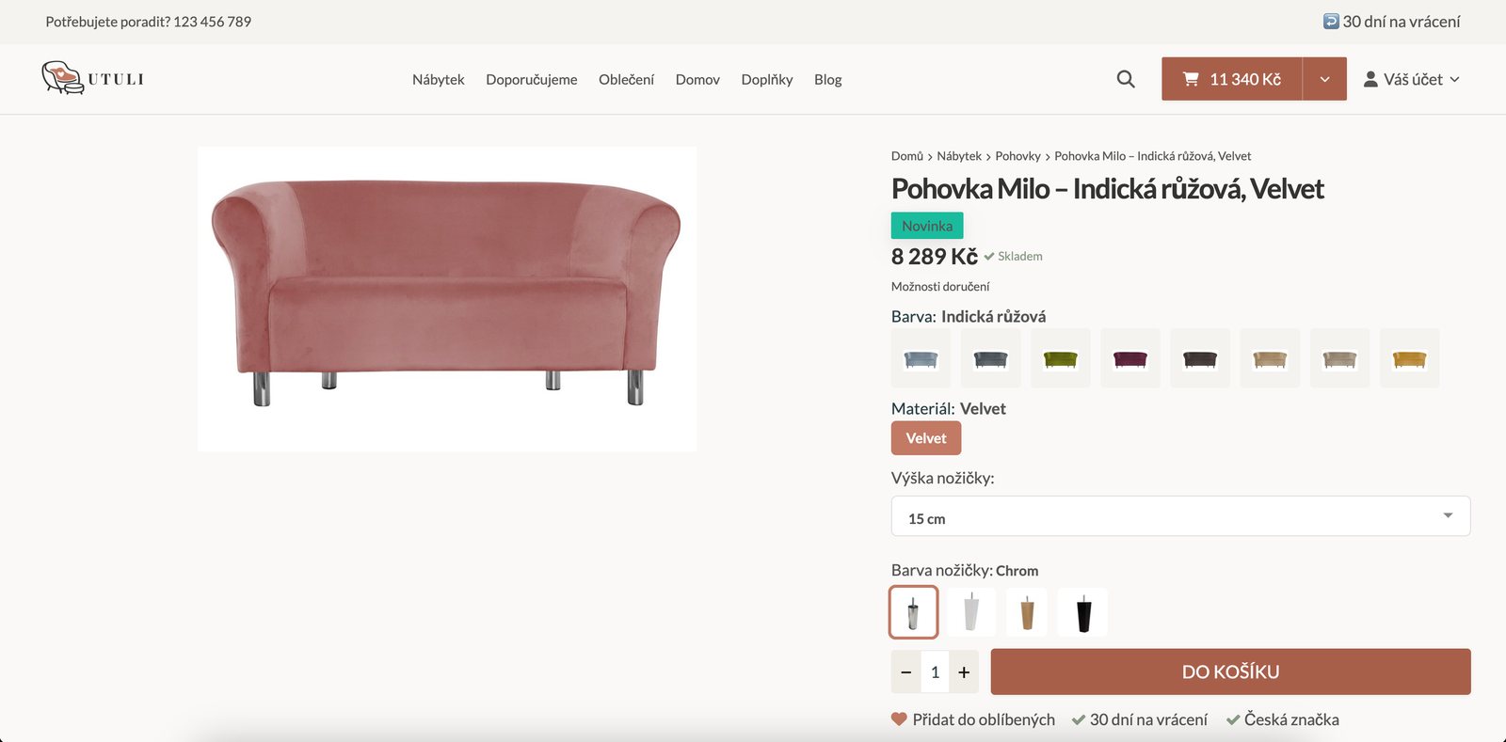Select the black leg color option
1506x742 pixels.
click(1082, 612)
